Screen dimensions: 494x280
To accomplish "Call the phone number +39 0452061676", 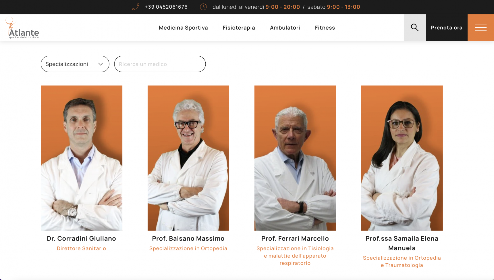I will pyautogui.click(x=166, y=7).
